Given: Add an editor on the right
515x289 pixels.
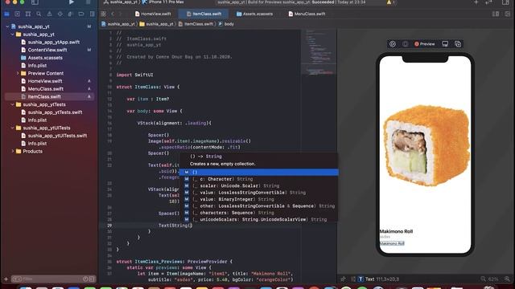Looking at the screenshot, I should pos(508,14).
